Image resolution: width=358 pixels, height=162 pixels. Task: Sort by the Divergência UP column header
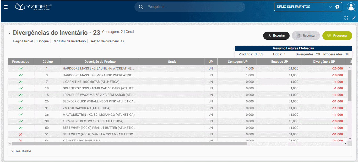[x=324, y=62]
